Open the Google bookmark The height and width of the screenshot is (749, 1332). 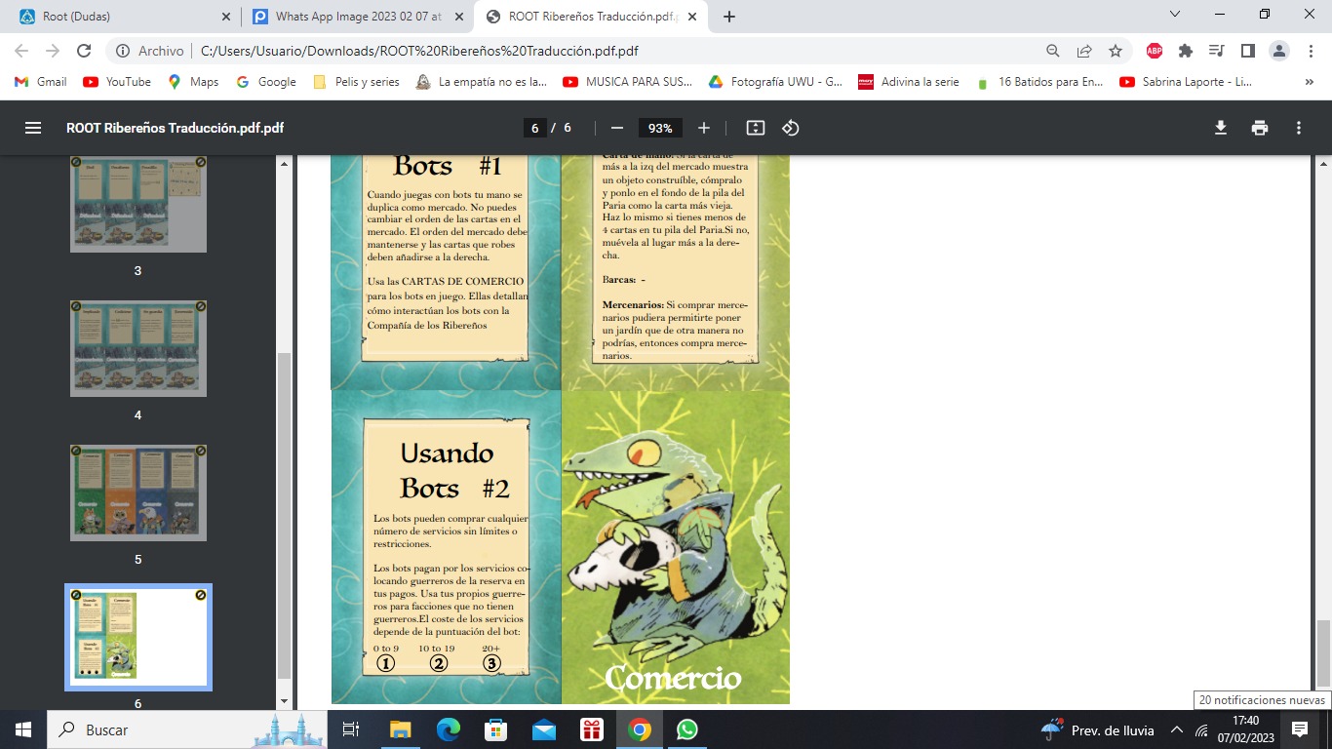pyautogui.click(x=266, y=82)
